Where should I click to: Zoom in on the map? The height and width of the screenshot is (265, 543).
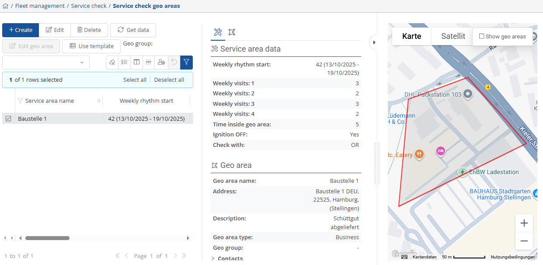click(524, 223)
